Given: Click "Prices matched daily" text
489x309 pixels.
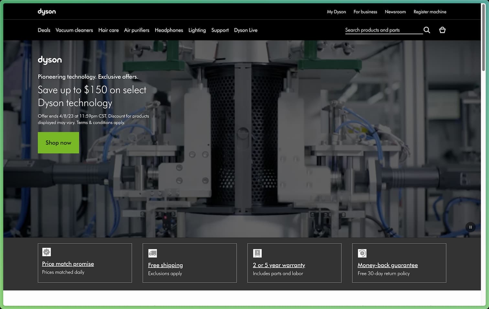Looking at the screenshot, I should pyautogui.click(x=63, y=272).
